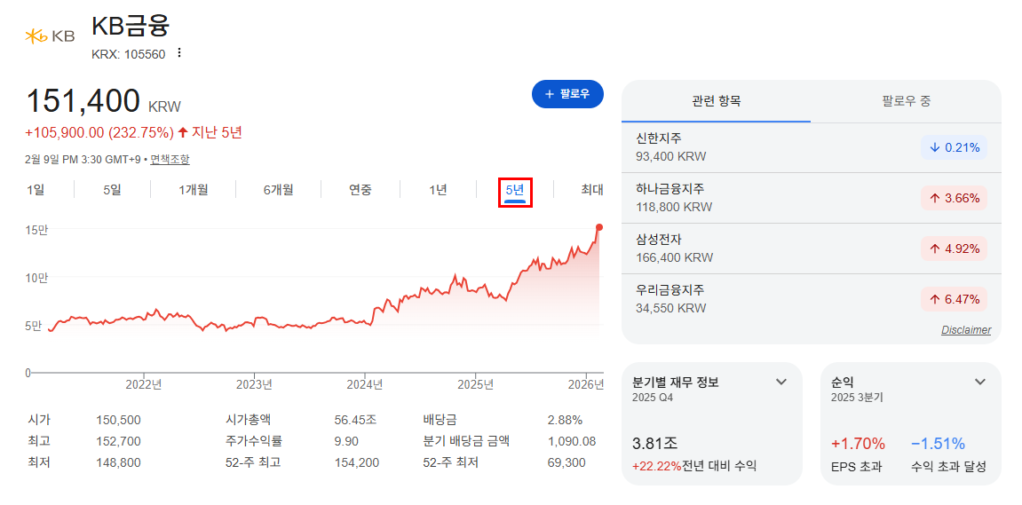Click the 시가 value 150,500
Viewport: 1022px width, 505px height.
(118, 421)
